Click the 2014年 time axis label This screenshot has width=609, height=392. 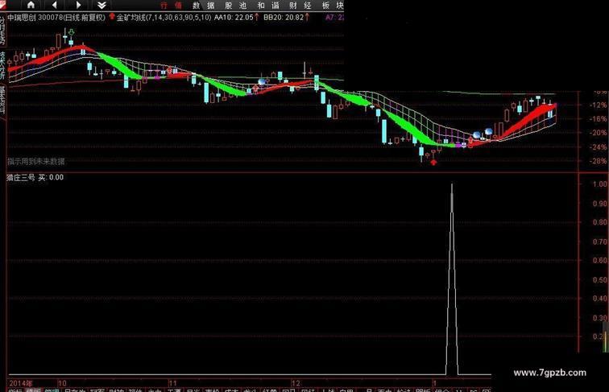point(21,383)
